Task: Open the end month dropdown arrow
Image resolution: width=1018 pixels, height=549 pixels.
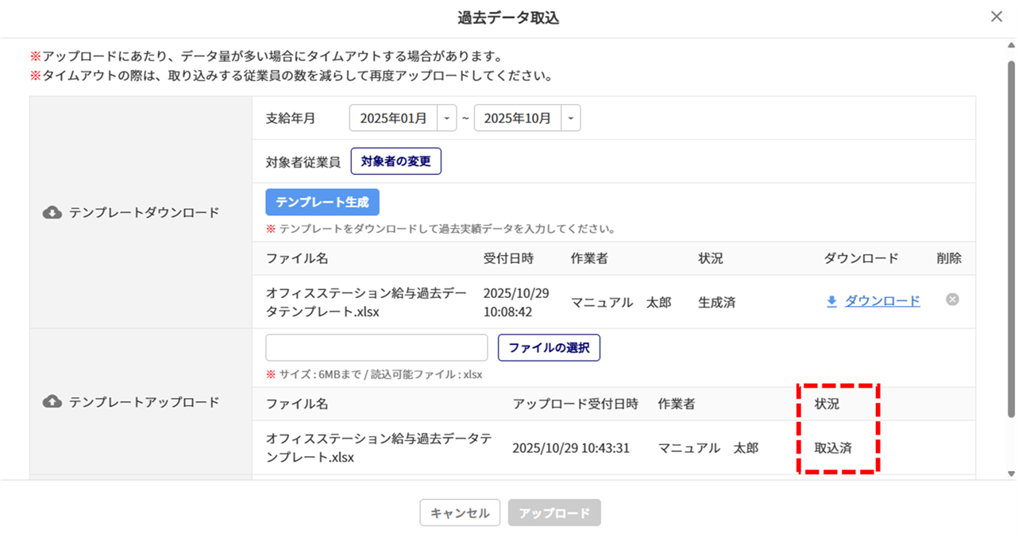Action: point(571,118)
